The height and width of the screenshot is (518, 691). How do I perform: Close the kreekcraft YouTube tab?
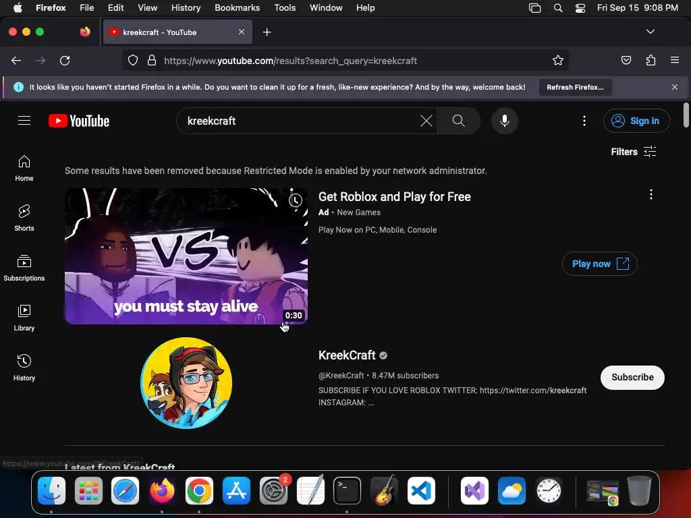tap(242, 32)
